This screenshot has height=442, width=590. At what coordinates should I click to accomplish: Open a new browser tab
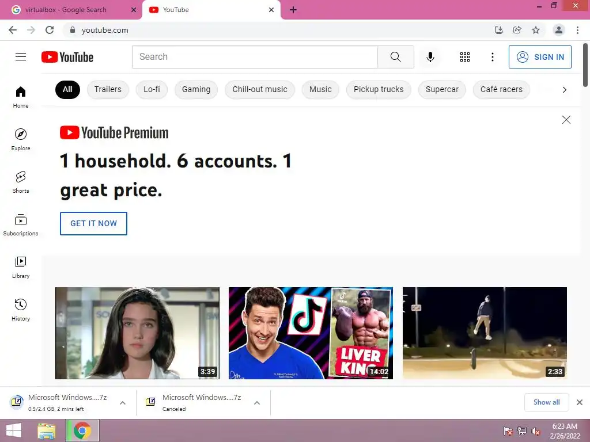coord(293,10)
